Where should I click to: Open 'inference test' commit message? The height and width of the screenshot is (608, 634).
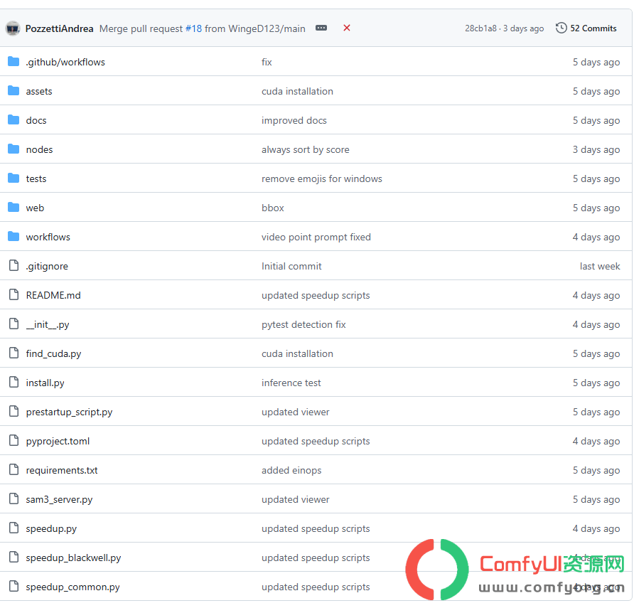tap(291, 383)
